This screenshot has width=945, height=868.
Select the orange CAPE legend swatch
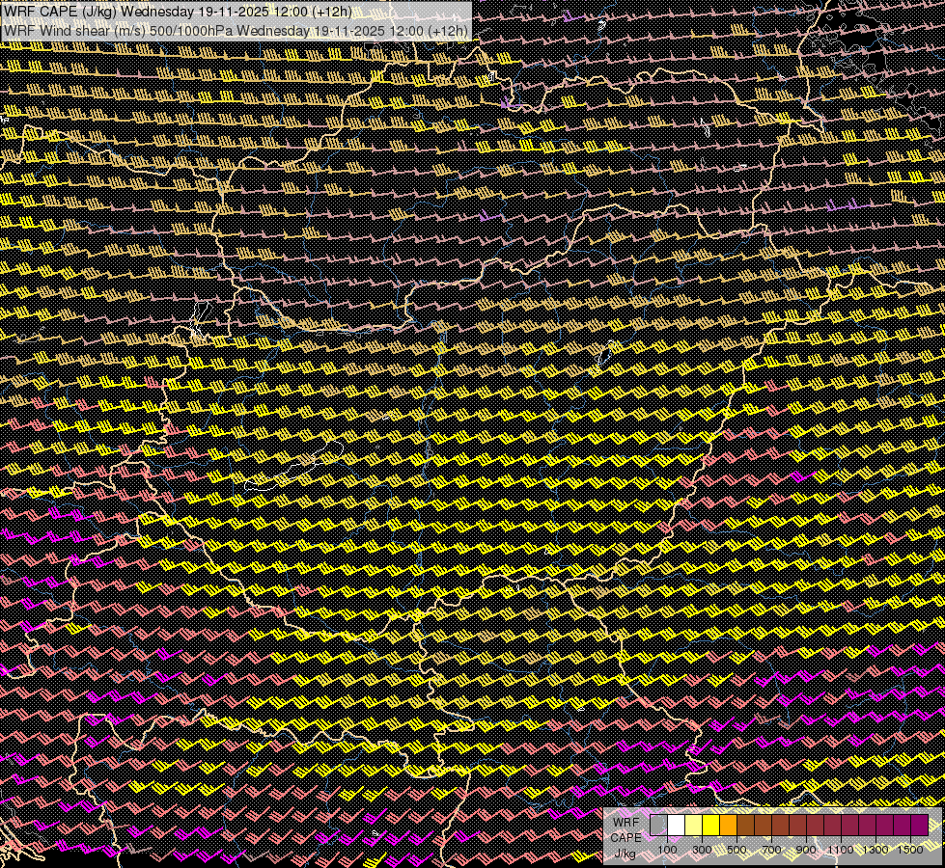pyautogui.click(x=728, y=826)
